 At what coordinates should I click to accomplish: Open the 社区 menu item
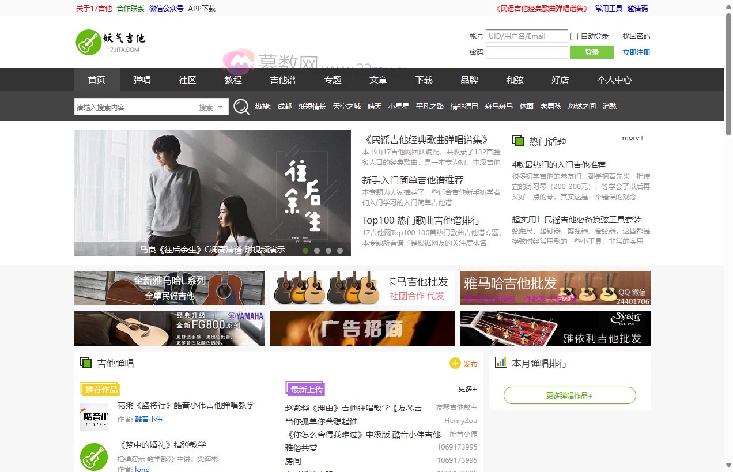[x=187, y=80]
